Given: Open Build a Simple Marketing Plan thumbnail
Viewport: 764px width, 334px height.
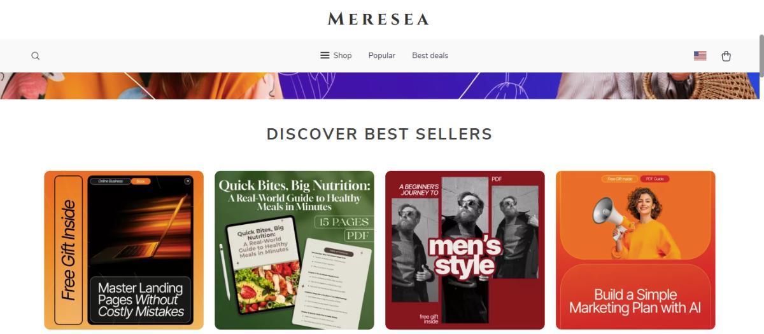Looking at the screenshot, I should point(635,250).
